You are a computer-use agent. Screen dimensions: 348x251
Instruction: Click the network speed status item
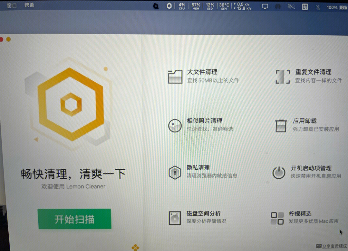[x=242, y=6]
